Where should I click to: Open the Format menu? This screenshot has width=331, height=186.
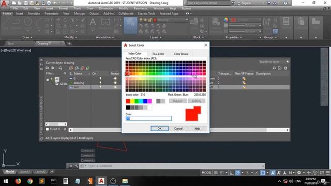coord(63,8)
